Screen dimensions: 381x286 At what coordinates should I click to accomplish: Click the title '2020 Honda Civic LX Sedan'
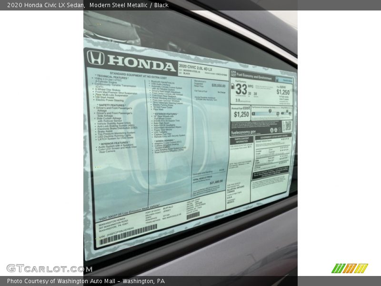46,5
